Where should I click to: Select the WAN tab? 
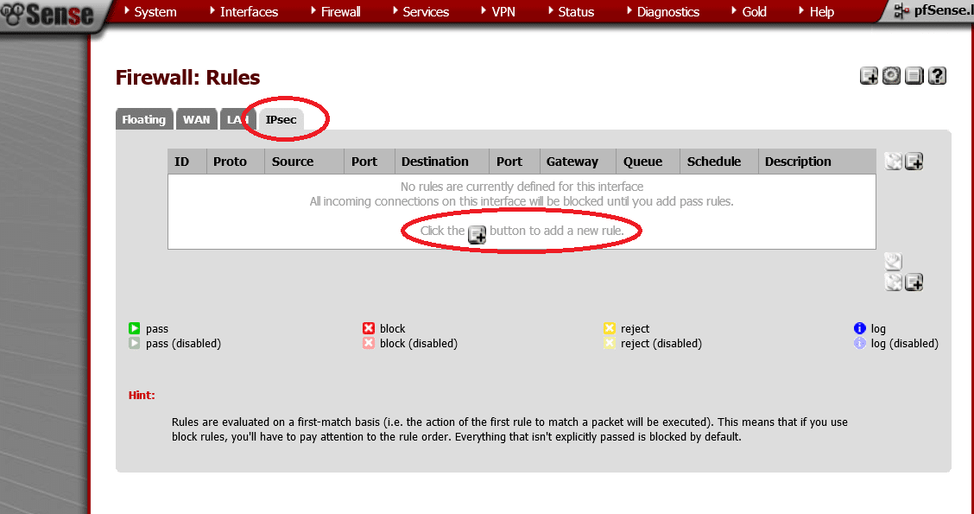click(x=196, y=120)
